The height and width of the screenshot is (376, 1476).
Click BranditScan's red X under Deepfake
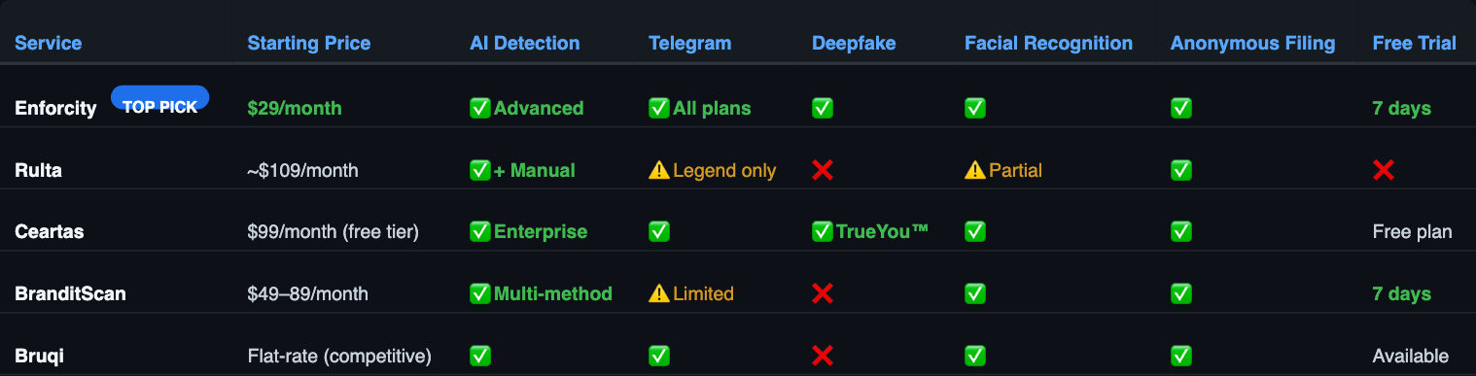coord(823,293)
